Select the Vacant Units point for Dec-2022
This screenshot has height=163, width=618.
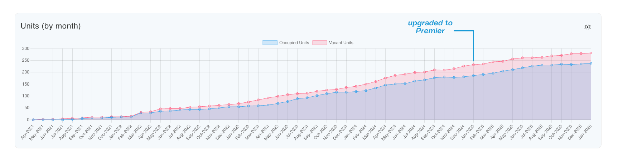tap(229, 105)
